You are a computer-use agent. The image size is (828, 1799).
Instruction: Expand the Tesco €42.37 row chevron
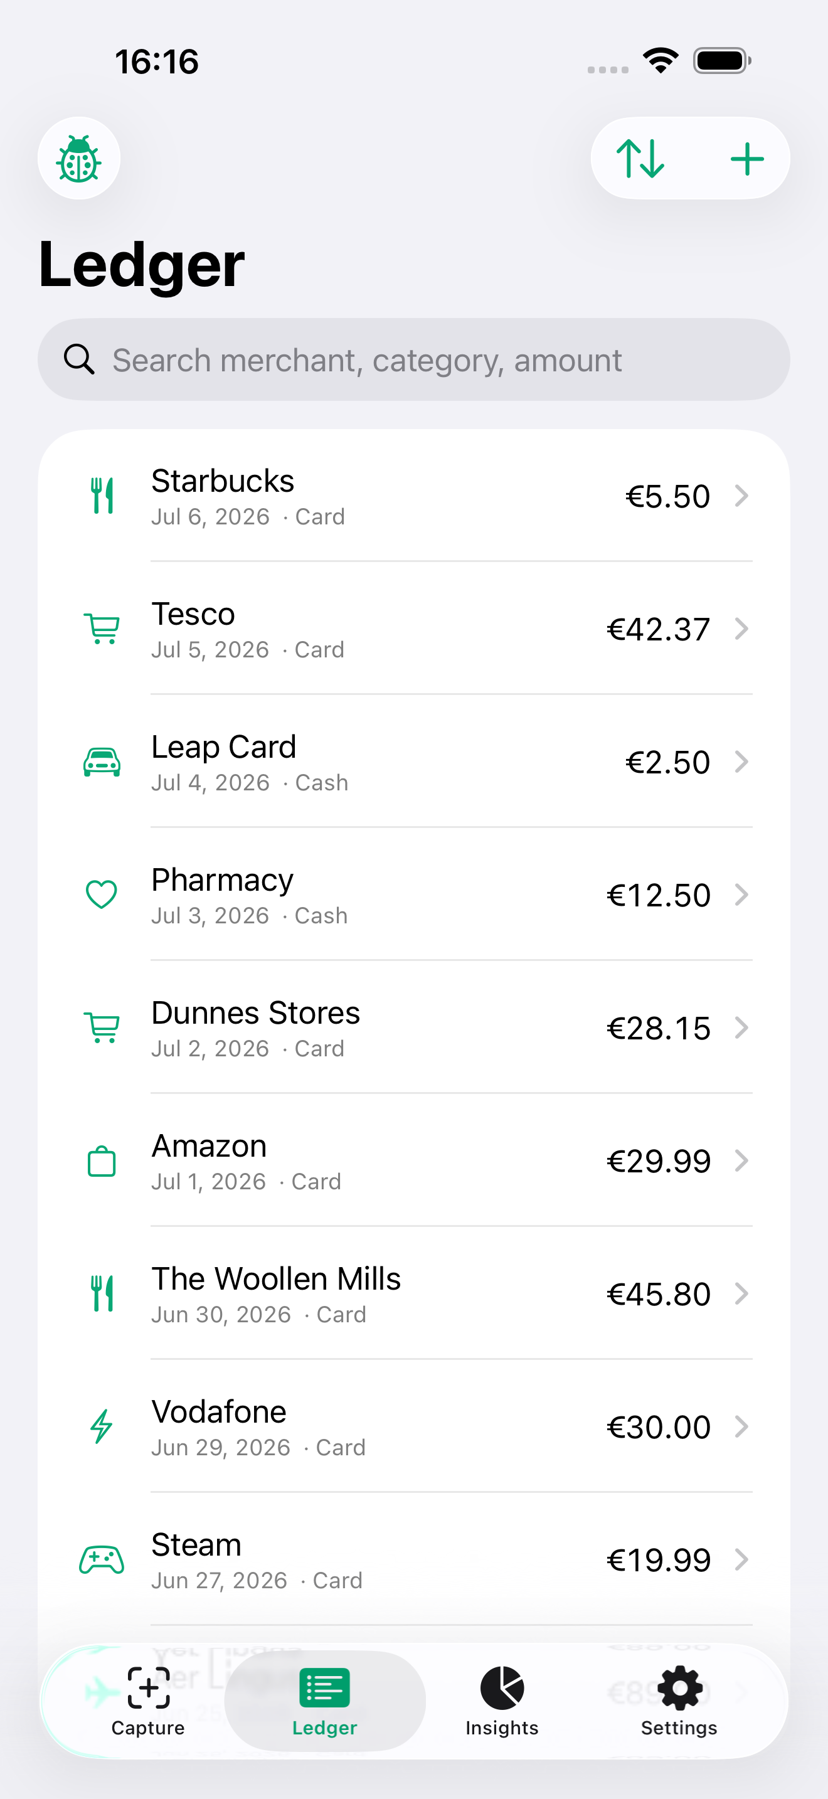(x=742, y=629)
